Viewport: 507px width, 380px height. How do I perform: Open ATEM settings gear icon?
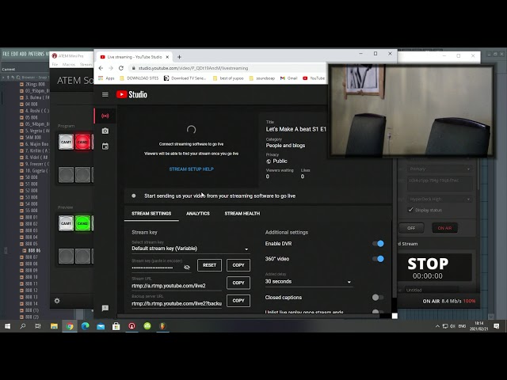[57, 301]
